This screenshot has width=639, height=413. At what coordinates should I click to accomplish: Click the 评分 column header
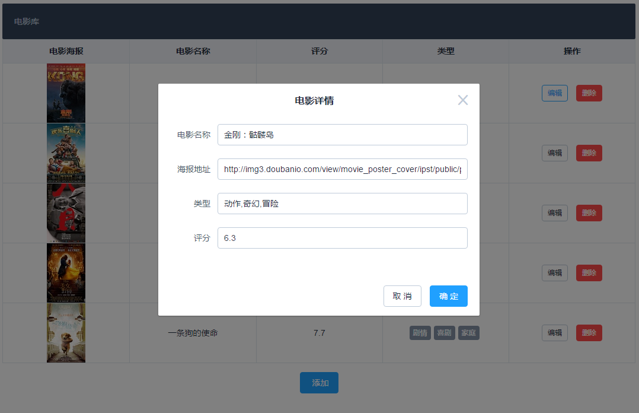(x=319, y=51)
